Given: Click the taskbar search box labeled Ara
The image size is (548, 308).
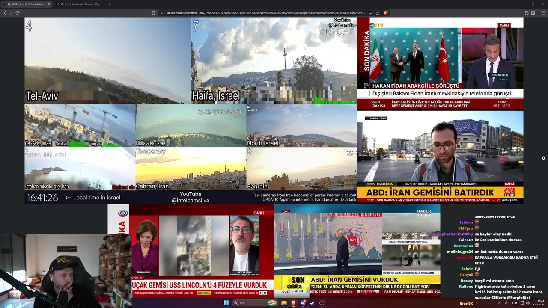Looking at the screenshot, I should click(256, 303).
